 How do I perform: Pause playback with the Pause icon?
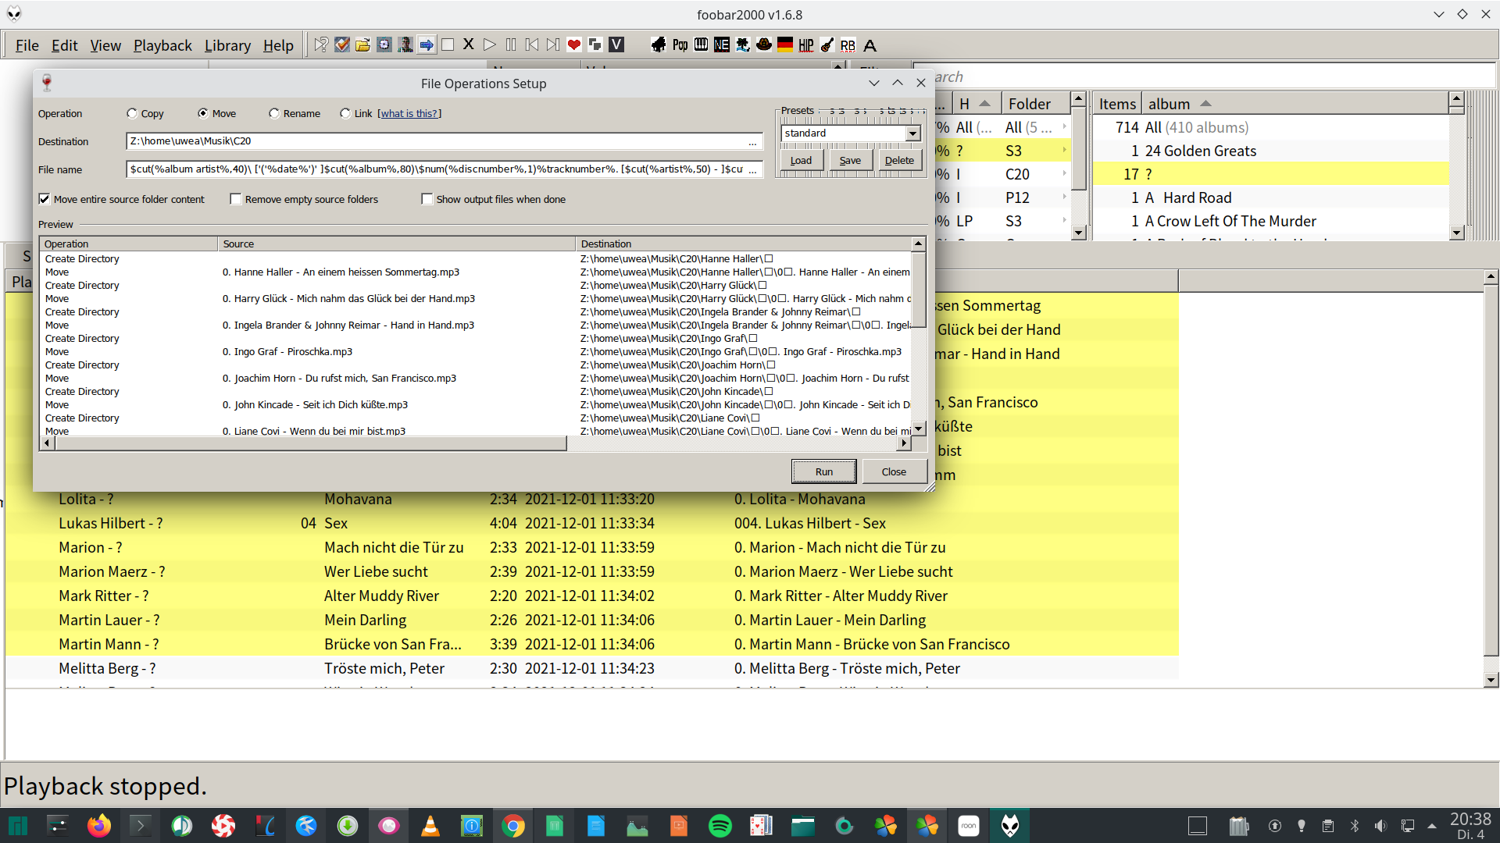pyautogui.click(x=511, y=44)
